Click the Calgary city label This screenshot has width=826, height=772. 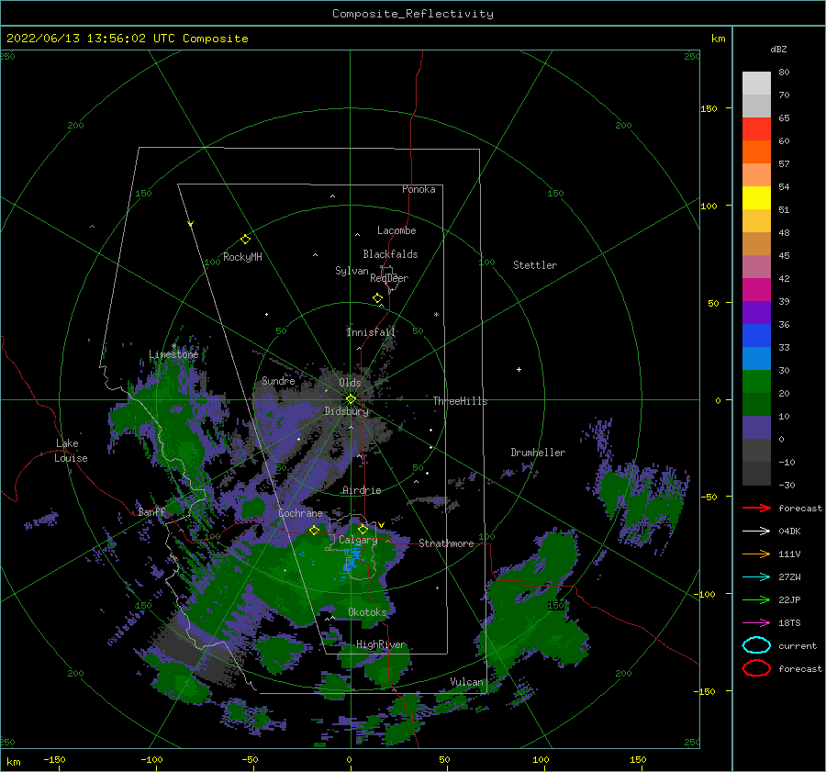(358, 540)
